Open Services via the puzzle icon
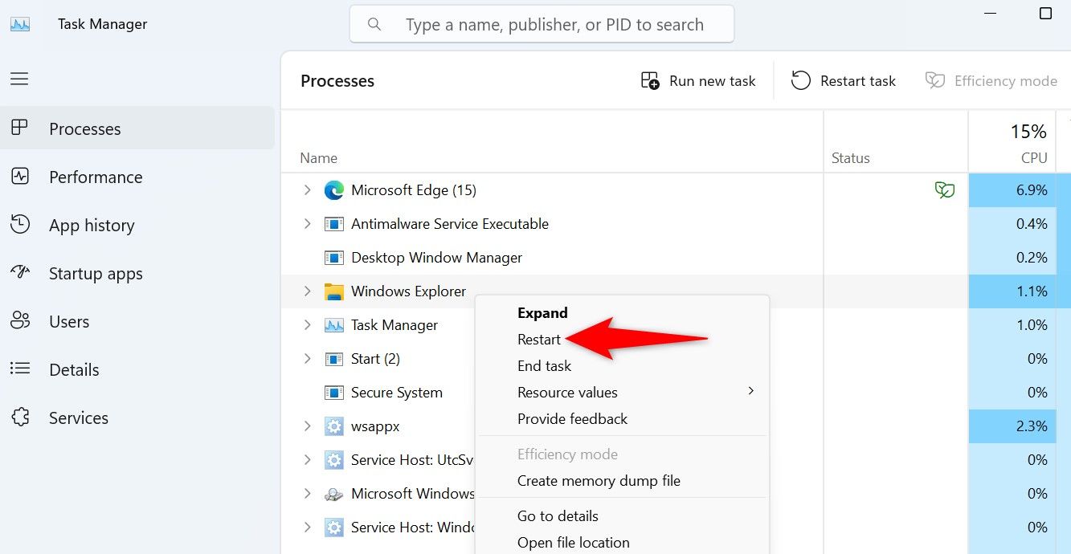Screen dimensions: 1071x554 pyautogui.click(x=20, y=418)
